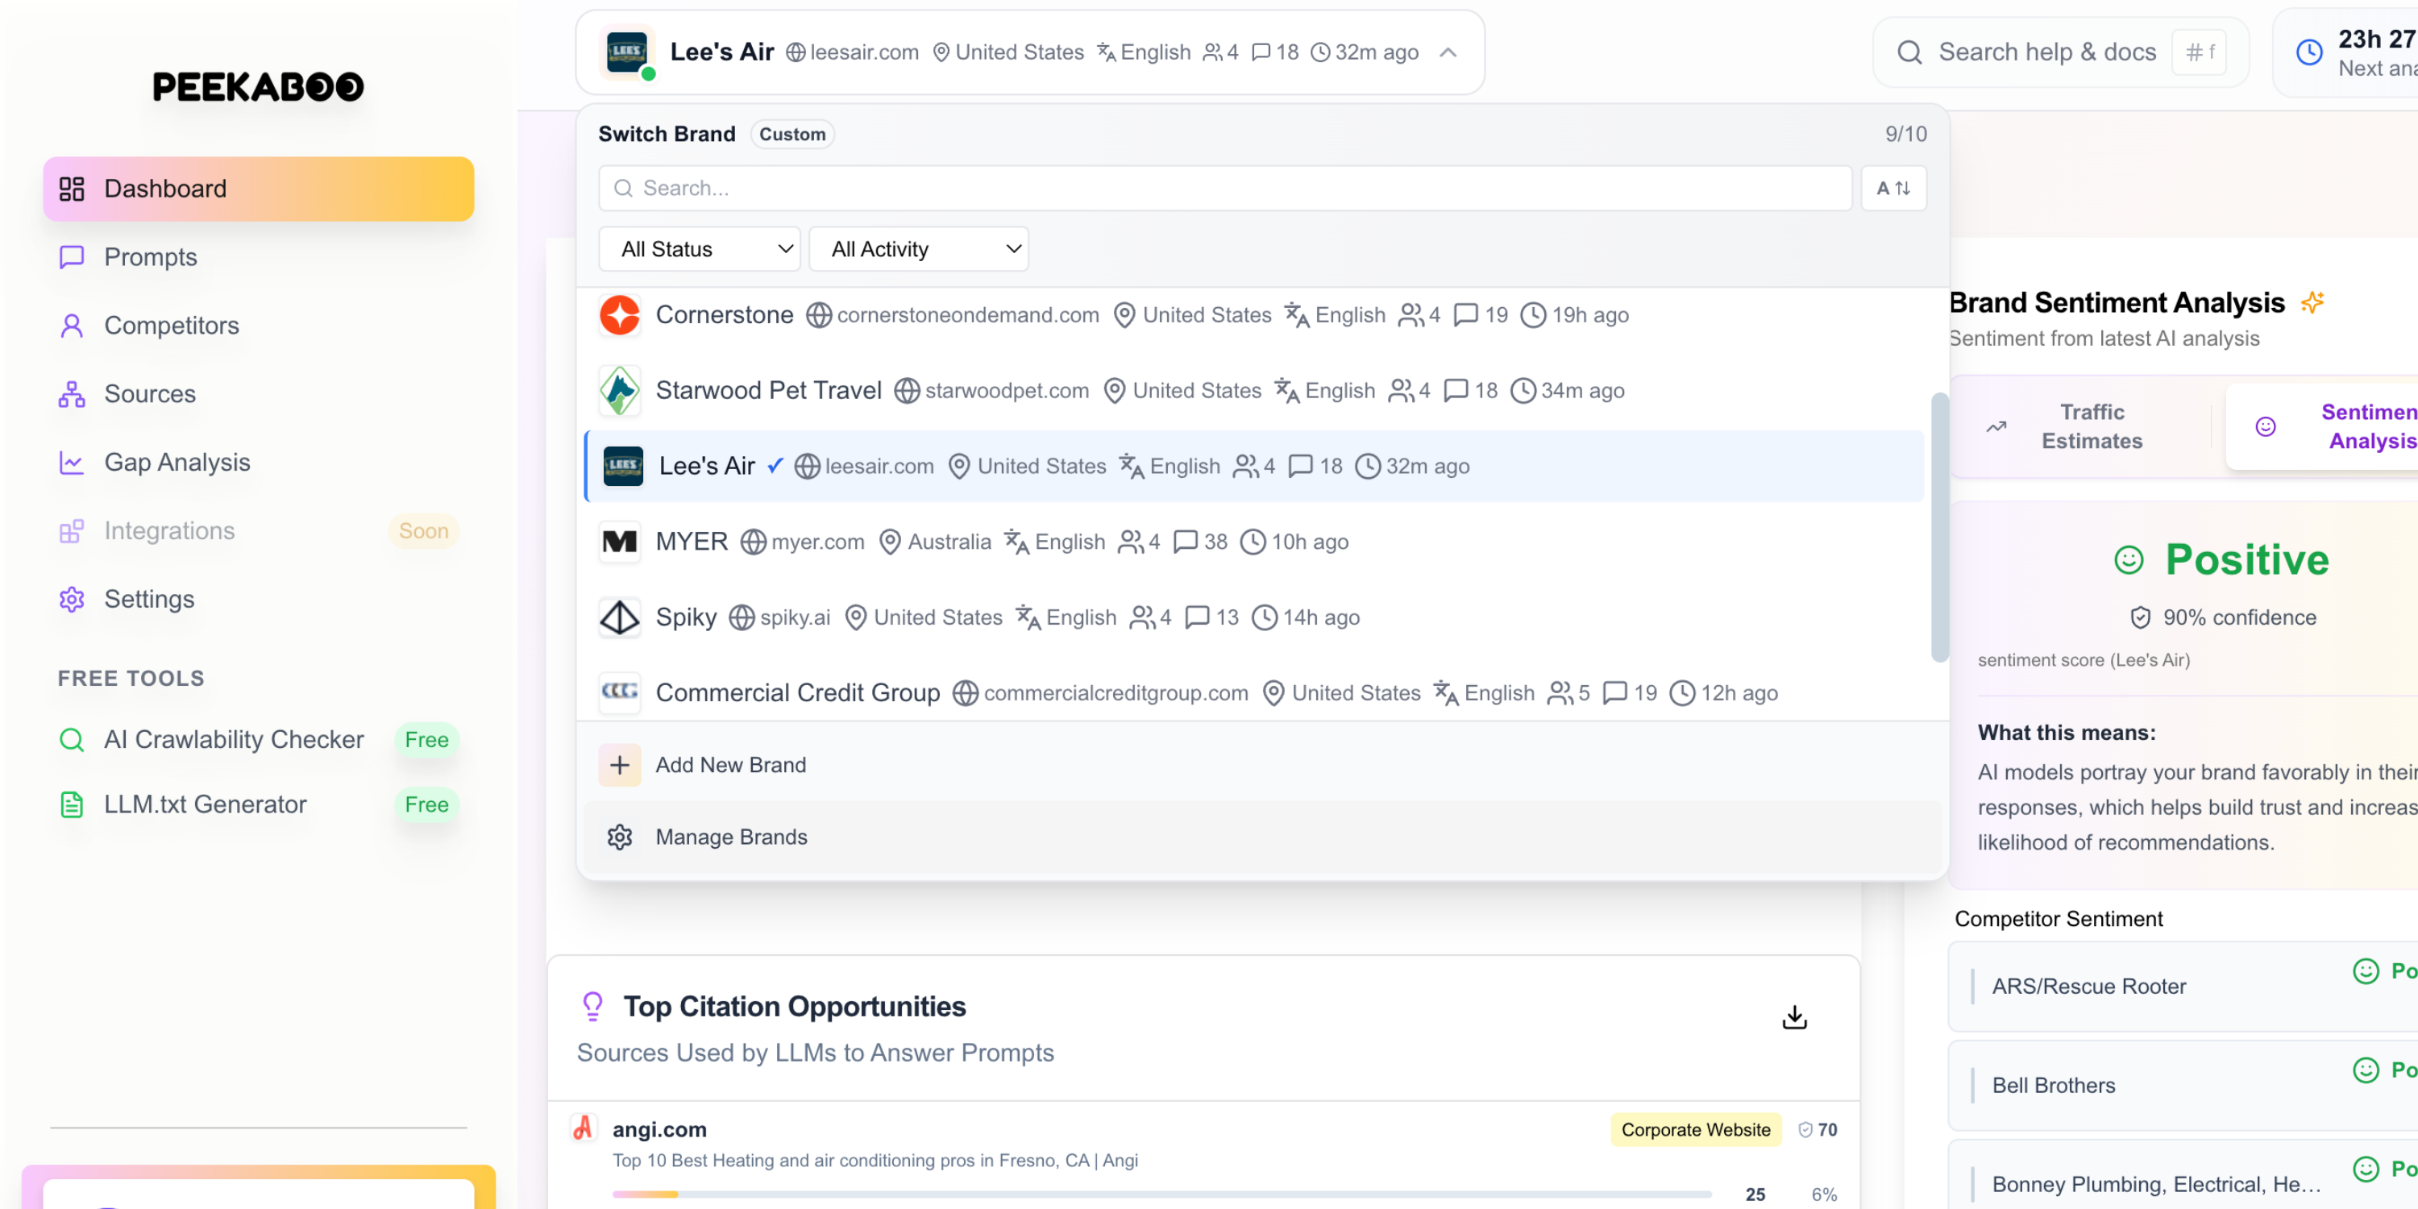Click the Prompts chat bubble icon
The image size is (2418, 1209).
pyautogui.click(x=72, y=257)
